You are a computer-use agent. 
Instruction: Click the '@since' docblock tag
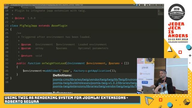19,18
